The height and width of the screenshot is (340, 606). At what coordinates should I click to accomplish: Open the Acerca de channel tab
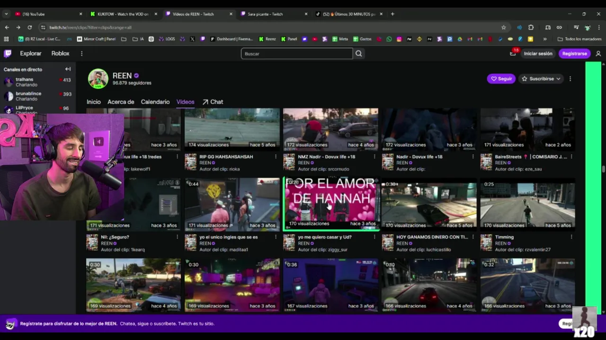[121, 102]
